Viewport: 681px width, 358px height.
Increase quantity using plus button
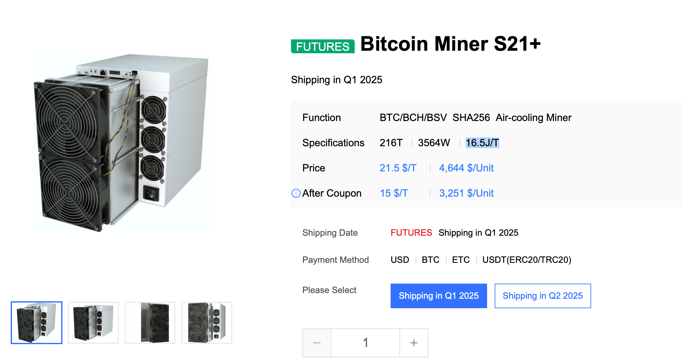[x=414, y=342]
